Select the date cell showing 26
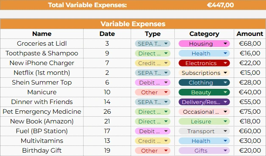266x156 pixels. (107, 112)
